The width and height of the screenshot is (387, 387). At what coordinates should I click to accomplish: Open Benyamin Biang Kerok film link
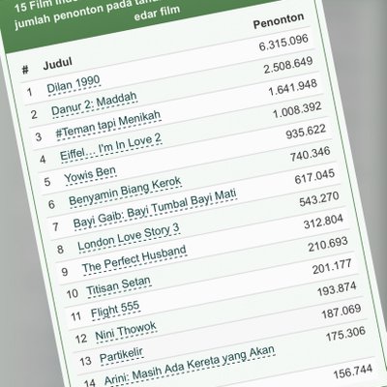(125, 192)
